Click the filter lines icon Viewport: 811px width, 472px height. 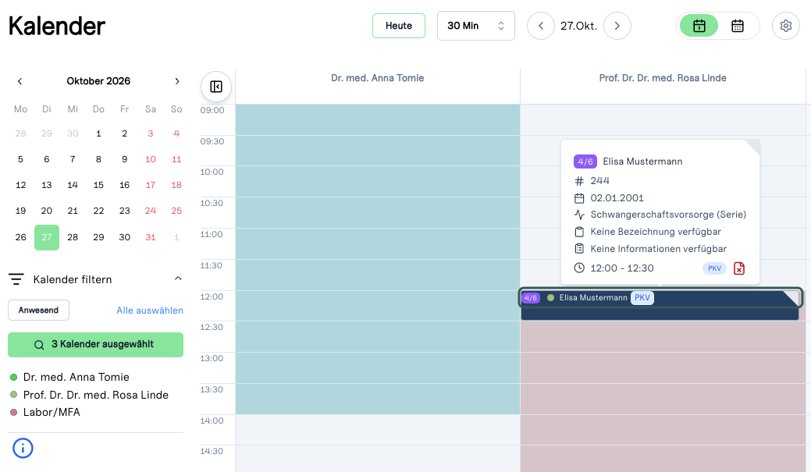click(x=16, y=279)
